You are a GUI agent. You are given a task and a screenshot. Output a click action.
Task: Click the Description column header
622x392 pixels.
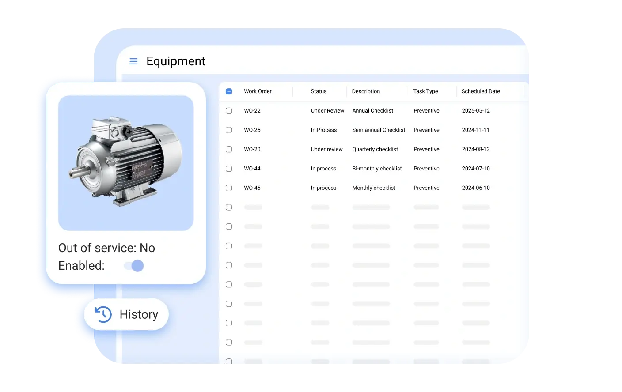(365, 91)
